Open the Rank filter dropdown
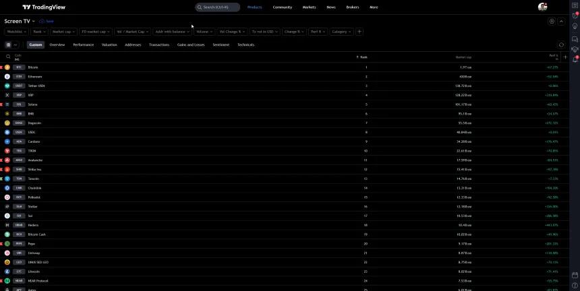580x291 pixels. (x=39, y=32)
